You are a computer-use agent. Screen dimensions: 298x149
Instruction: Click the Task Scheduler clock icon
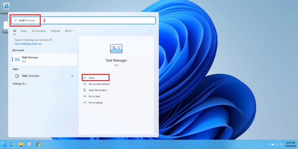[17, 76]
